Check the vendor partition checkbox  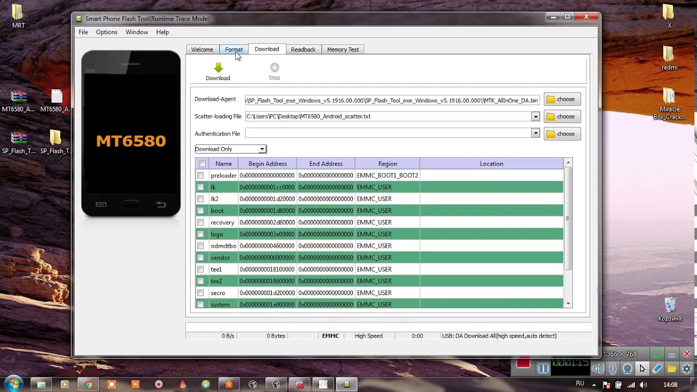click(200, 258)
